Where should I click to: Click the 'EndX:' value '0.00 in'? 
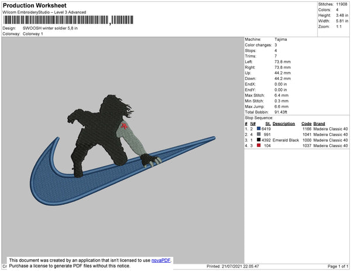click(280, 84)
